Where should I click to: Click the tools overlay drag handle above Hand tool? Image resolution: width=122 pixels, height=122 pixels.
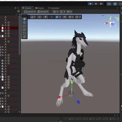(x=24, y=15)
